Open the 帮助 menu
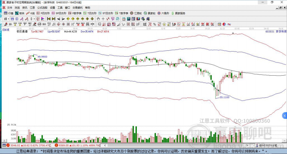The image size is (287, 154). point(88,8)
